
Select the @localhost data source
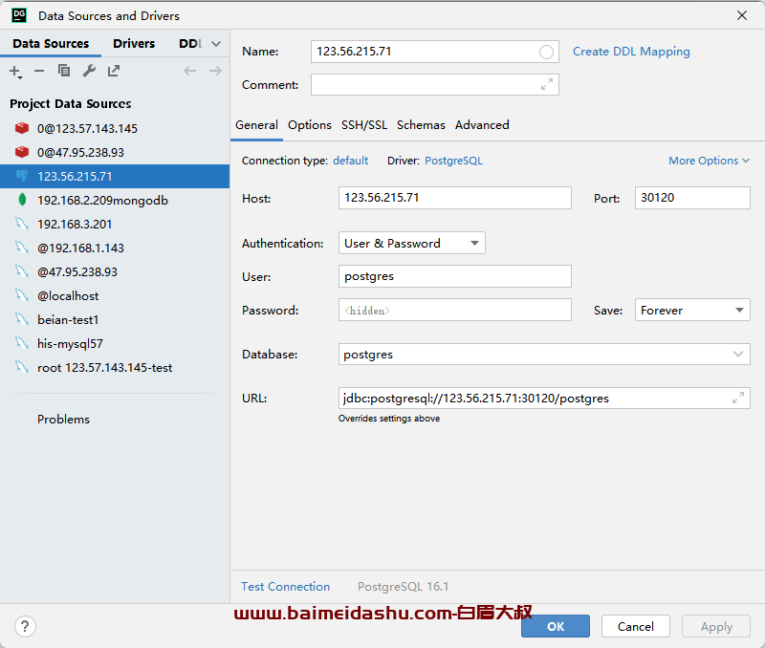point(115,295)
